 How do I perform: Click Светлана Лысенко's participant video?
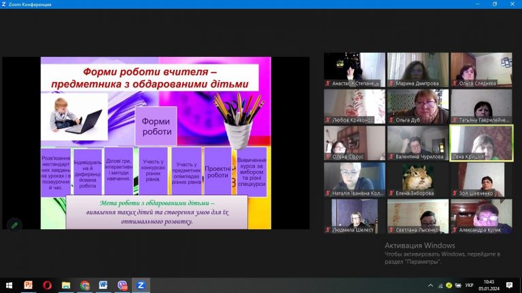click(417, 214)
